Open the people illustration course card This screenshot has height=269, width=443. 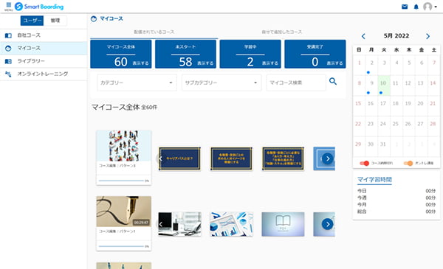tap(124, 158)
